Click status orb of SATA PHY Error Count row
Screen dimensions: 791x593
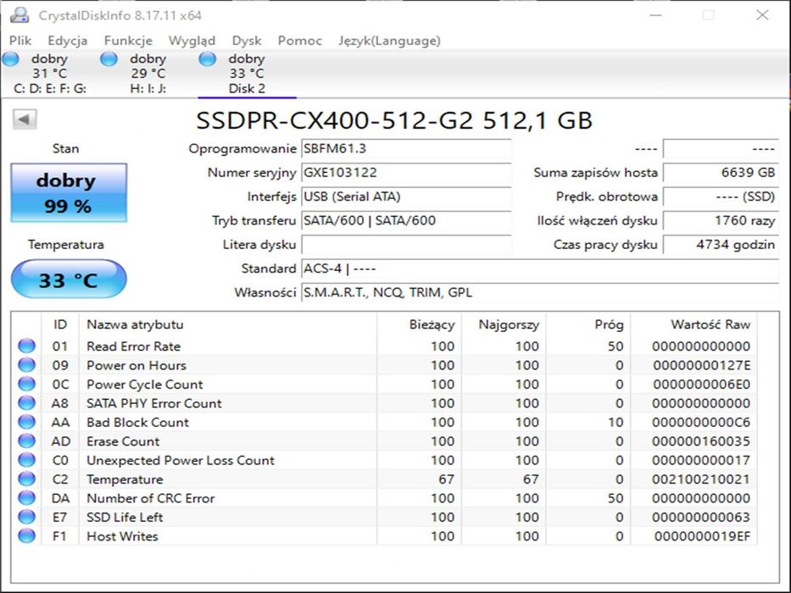[x=27, y=403]
